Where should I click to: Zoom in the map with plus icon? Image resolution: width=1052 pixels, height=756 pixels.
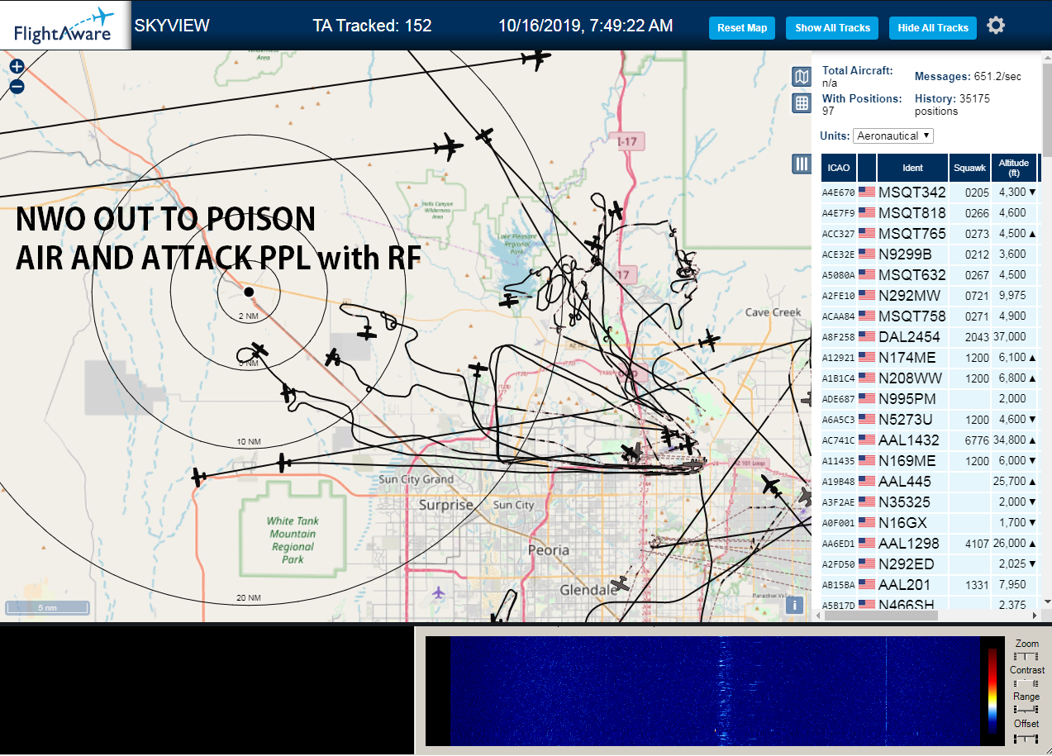[x=17, y=67]
